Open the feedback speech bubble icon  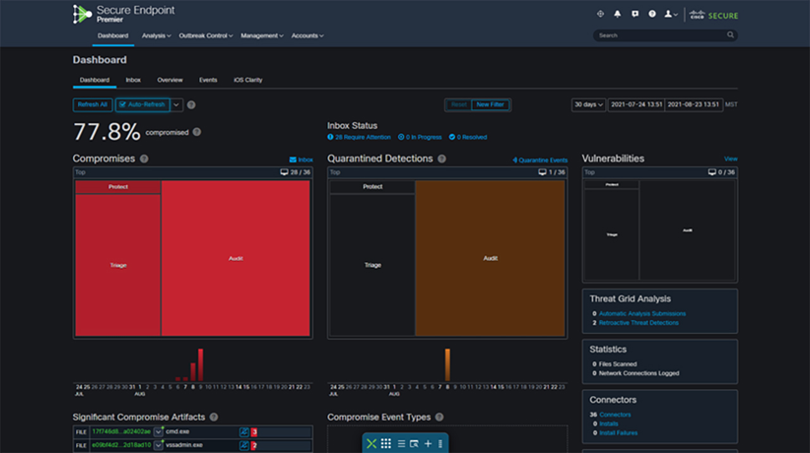[x=635, y=14]
